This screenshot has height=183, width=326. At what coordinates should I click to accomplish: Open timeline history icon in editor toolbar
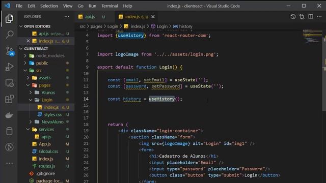293,17
